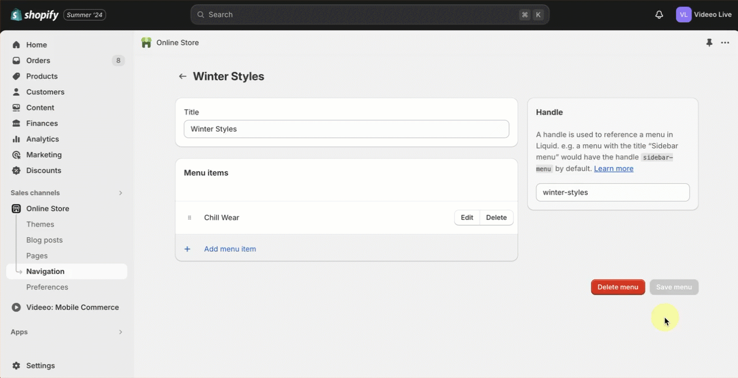This screenshot has width=738, height=378.
Task: Open the Videeo Live account menu
Action: pyautogui.click(x=703, y=15)
